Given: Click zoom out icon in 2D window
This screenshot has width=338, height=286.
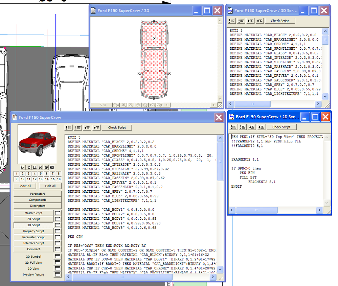Looking at the screenshot, I should click(131, 105).
